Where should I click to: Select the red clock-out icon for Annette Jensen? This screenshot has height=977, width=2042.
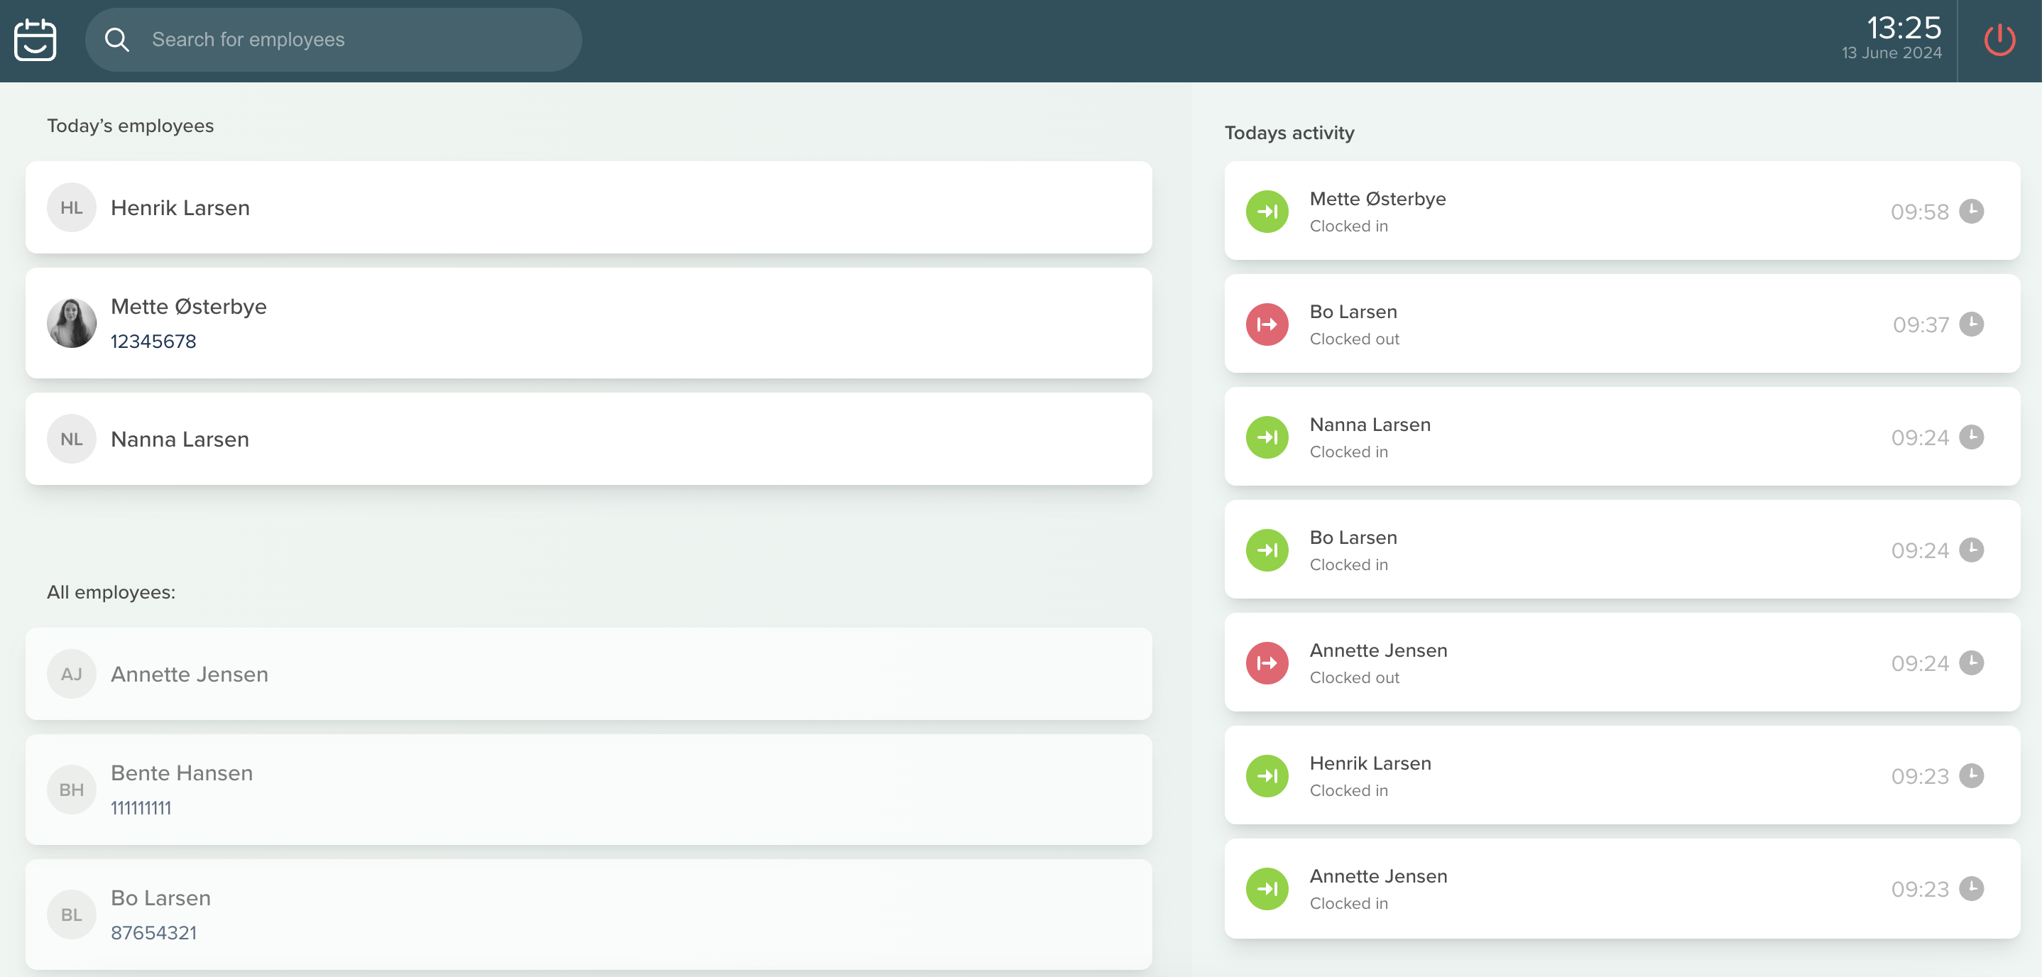[1268, 663]
